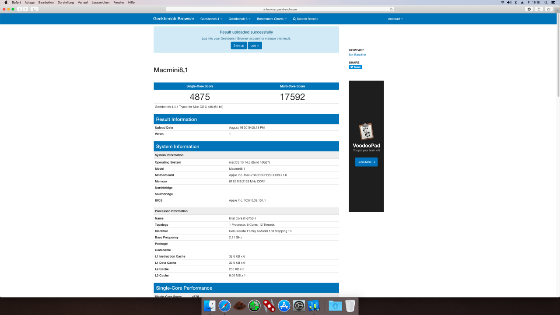The width and height of the screenshot is (560, 315).
Task: Show Safari downloads
Action: tap(529, 9)
